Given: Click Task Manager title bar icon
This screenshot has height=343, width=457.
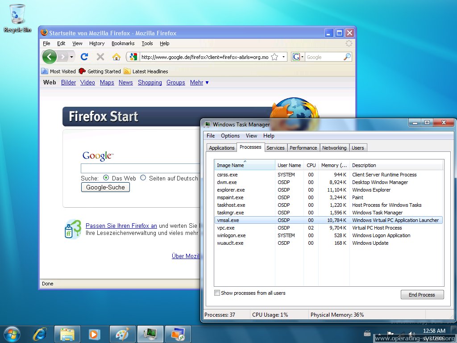Looking at the screenshot, I should click(x=207, y=125).
